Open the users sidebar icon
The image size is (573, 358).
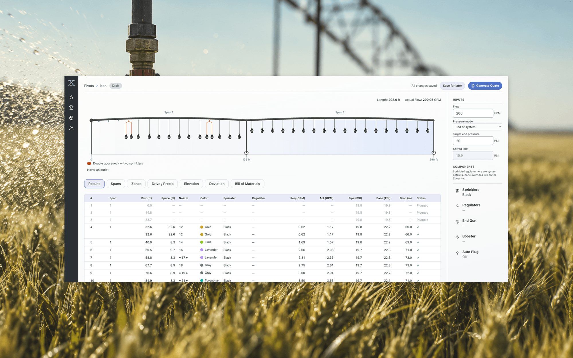71,128
